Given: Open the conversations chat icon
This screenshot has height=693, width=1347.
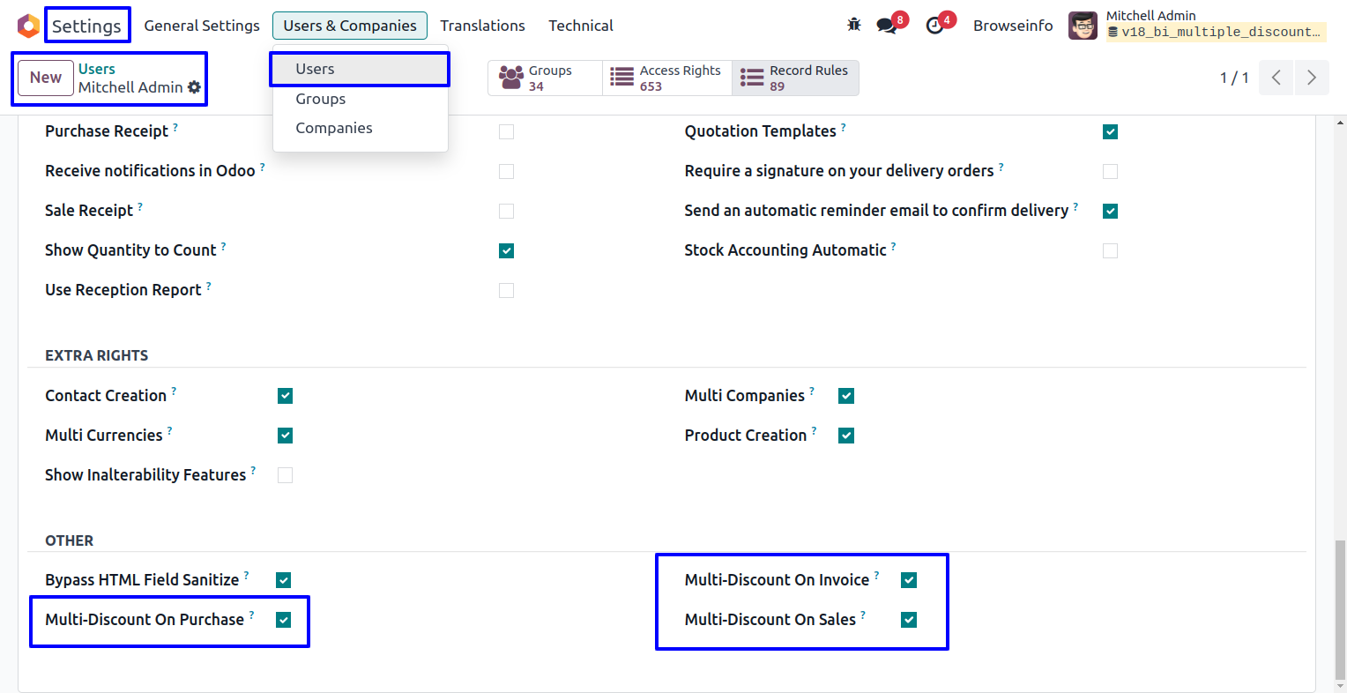Looking at the screenshot, I should (887, 26).
